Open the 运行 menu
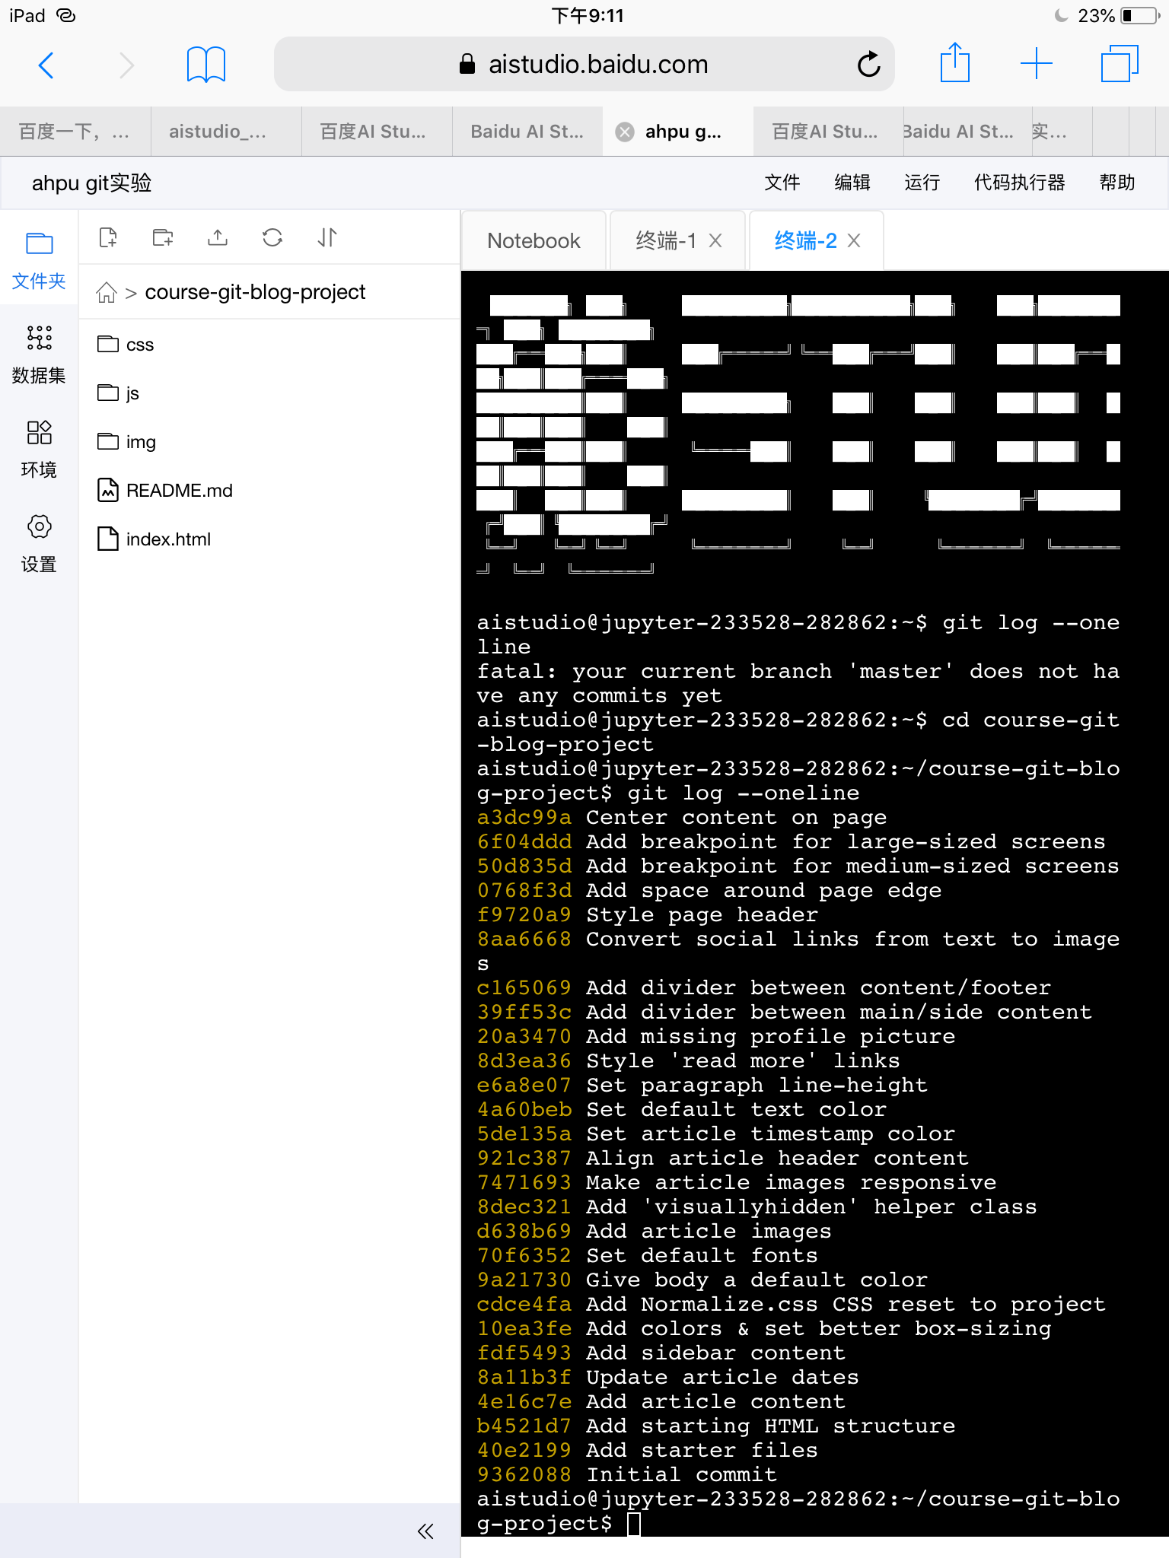This screenshot has width=1169, height=1558. tap(922, 183)
